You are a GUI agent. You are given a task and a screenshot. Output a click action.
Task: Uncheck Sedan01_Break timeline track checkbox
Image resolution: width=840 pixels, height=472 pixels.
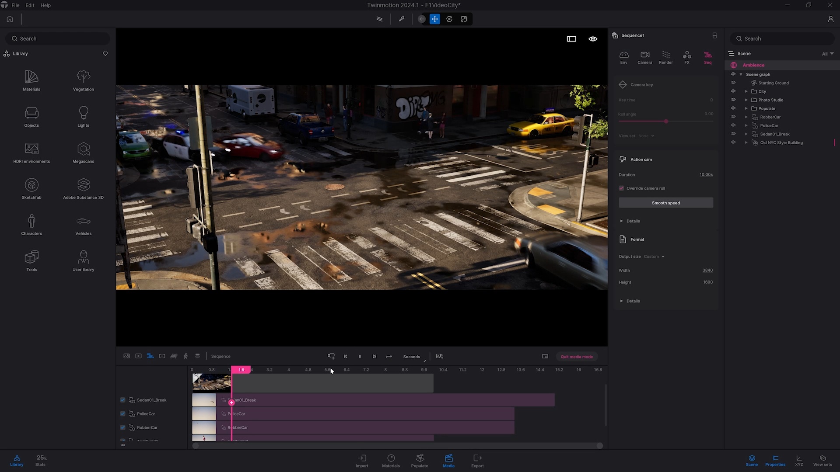pos(122,400)
